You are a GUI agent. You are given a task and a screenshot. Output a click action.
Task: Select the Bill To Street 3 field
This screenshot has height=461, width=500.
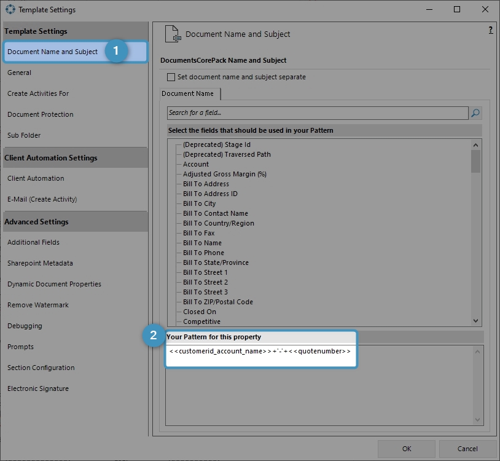(205, 292)
